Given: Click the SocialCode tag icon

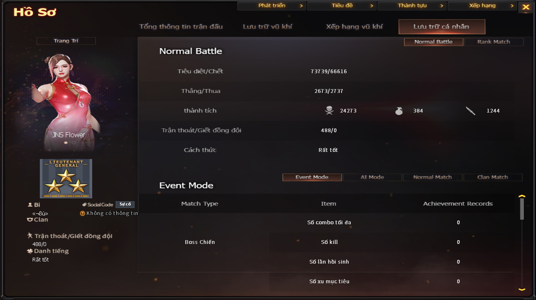Looking at the screenshot, I should pyautogui.click(x=84, y=205).
